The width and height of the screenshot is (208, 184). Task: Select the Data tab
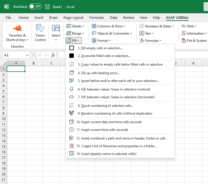point(113,18)
